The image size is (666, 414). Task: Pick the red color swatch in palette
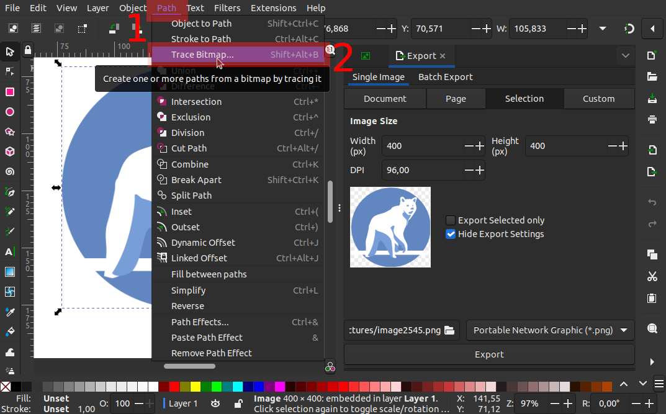click(174, 387)
